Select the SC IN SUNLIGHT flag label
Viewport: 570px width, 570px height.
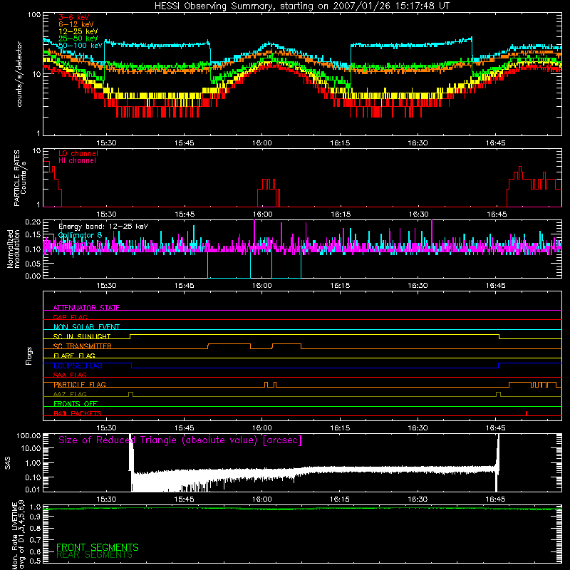point(82,336)
